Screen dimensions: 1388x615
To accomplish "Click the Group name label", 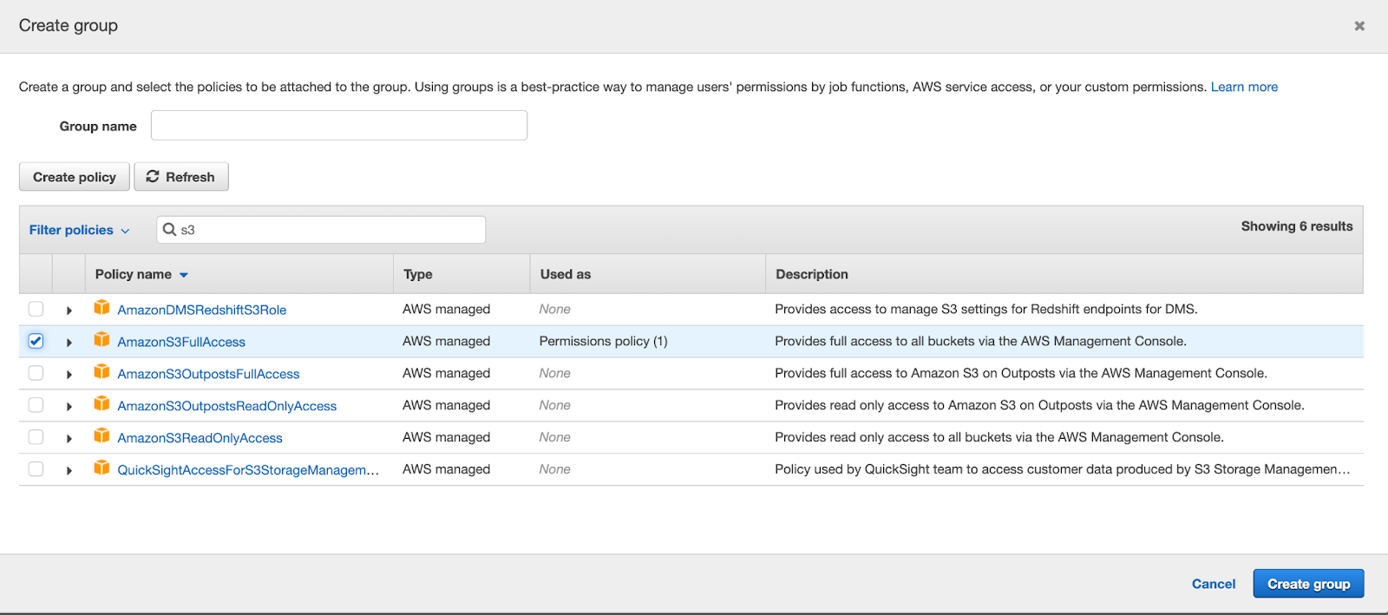I will pos(98,127).
